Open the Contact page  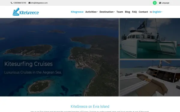[x=143, y=12]
